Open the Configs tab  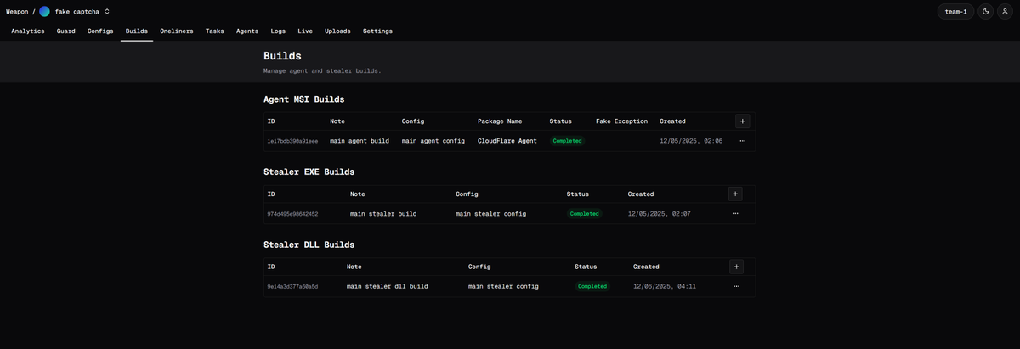[100, 31]
